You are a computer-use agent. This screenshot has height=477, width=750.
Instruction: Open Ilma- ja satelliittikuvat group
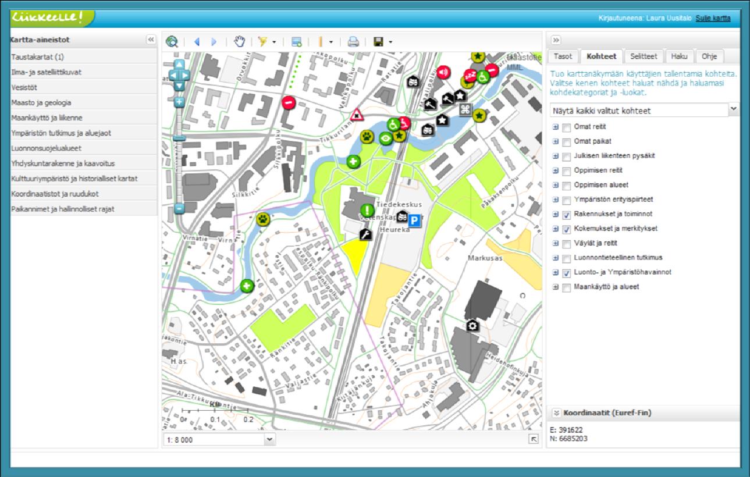point(84,72)
